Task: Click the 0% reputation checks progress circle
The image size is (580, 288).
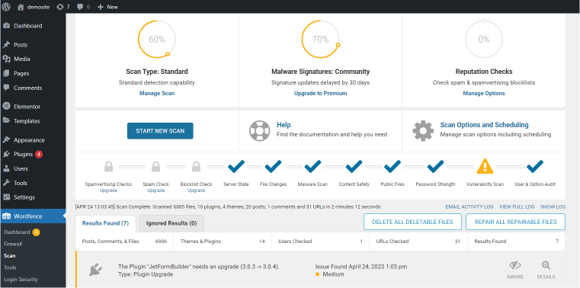Action: click(484, 39)
